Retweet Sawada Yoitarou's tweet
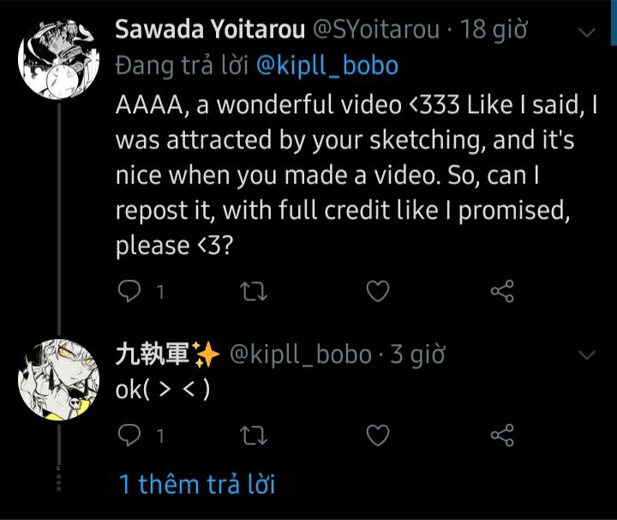The width and height of the screenshot is (617, 520). 254,293
